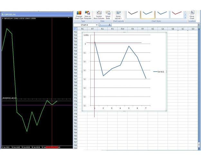This screenshot has width=201, height=161.
Task: Select row 780 header
Action: 75,120
